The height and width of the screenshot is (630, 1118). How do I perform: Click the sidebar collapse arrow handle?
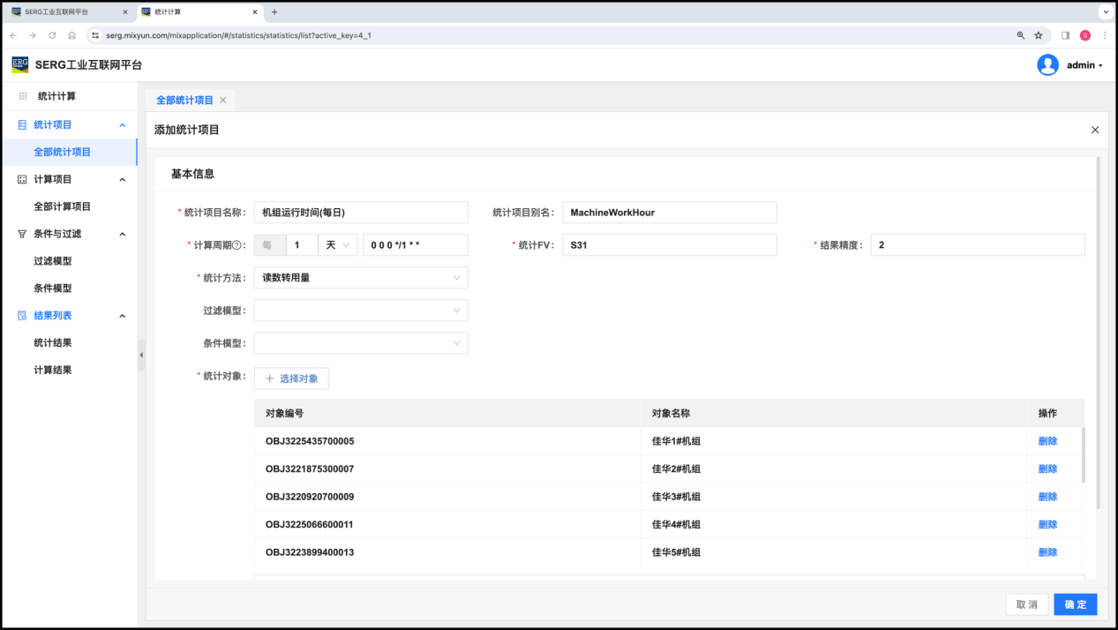pyautogui.click(x=141, y=355)
